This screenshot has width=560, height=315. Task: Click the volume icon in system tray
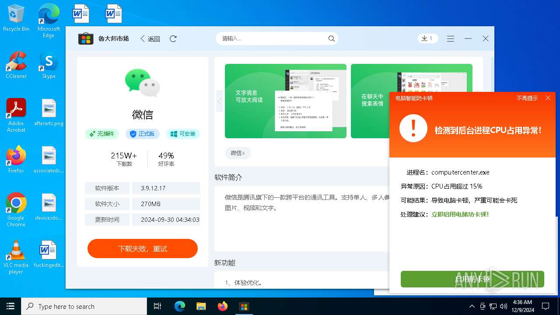504,306
